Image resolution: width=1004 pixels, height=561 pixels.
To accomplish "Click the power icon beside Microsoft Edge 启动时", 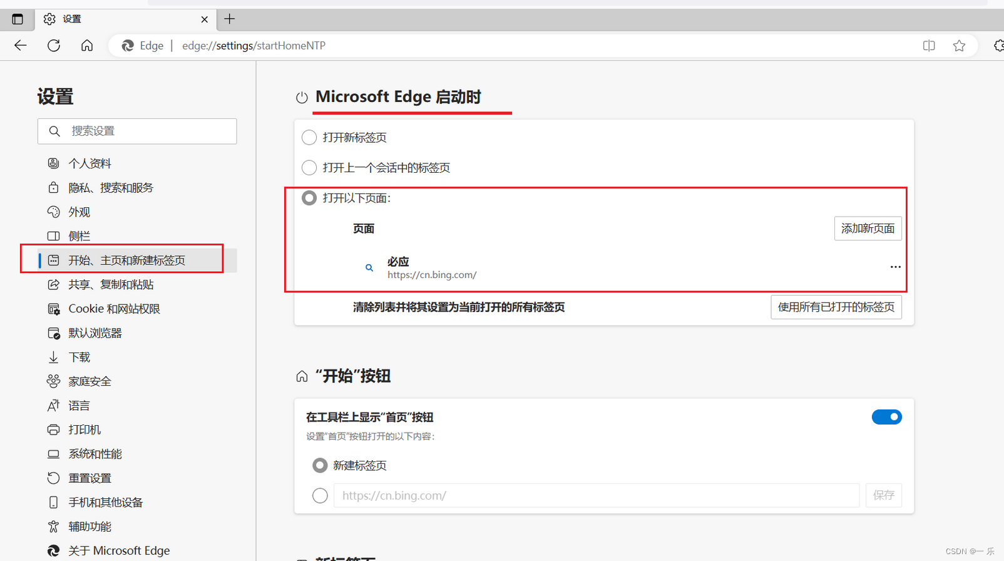I will (302, 98).
